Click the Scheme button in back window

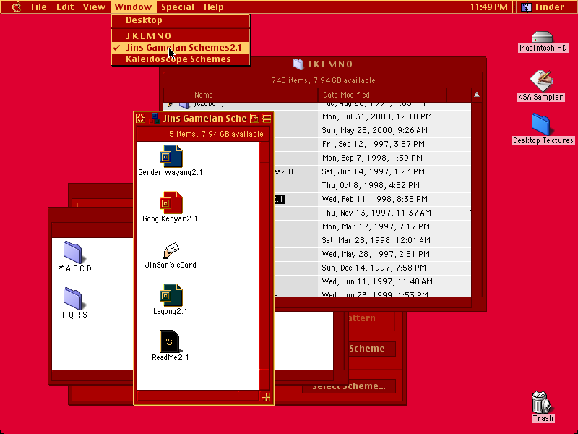371,349
